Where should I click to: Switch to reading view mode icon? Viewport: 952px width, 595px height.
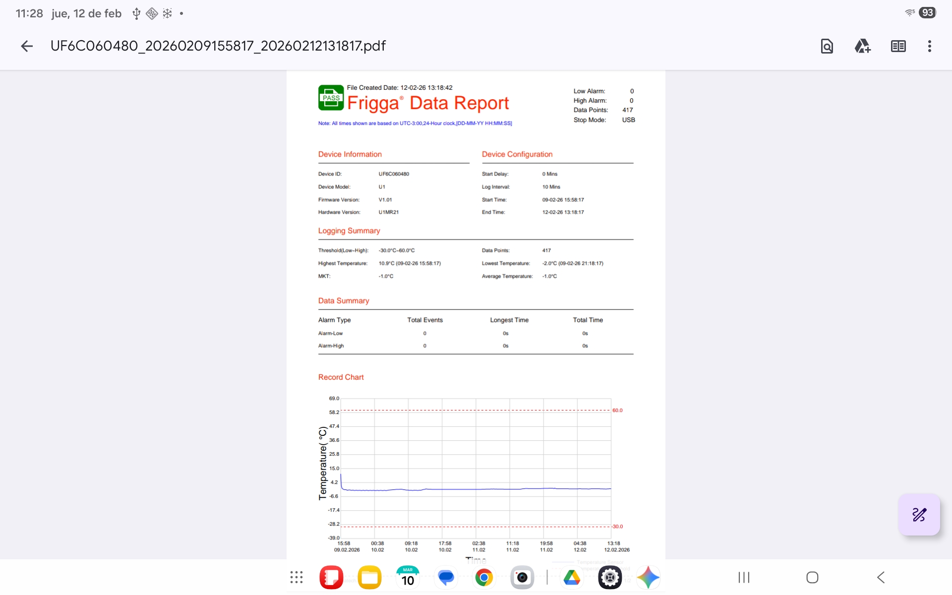point(898,46)
